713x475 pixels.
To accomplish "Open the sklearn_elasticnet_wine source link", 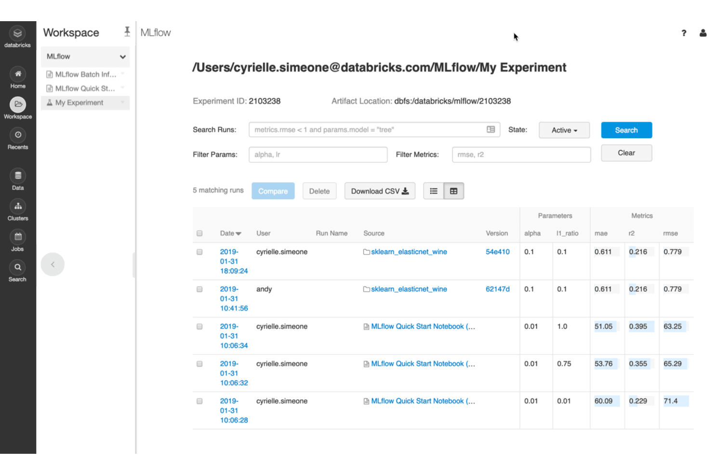I will tap(409, 251).
